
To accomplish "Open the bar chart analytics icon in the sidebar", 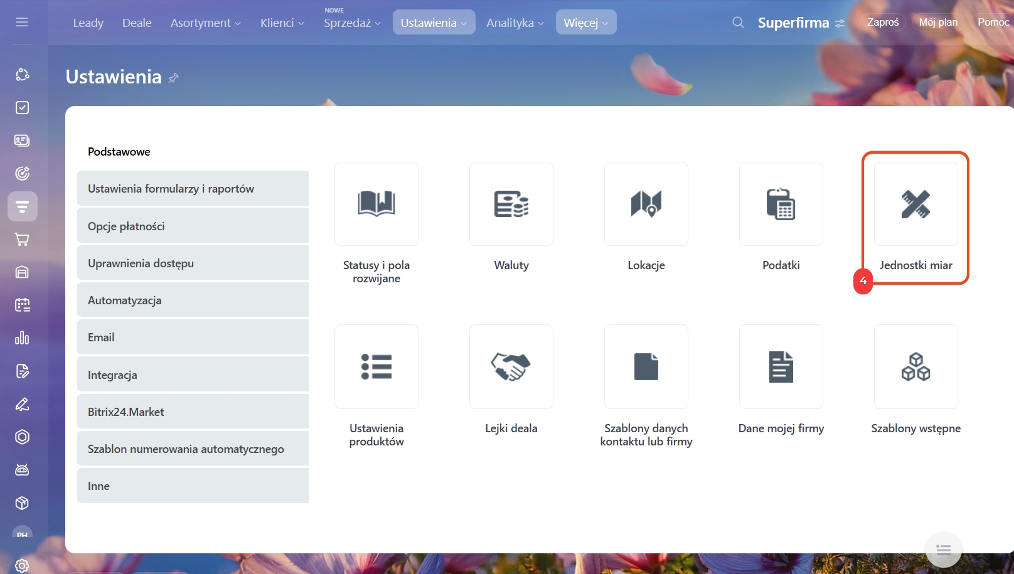I will (x=22, y=338).
